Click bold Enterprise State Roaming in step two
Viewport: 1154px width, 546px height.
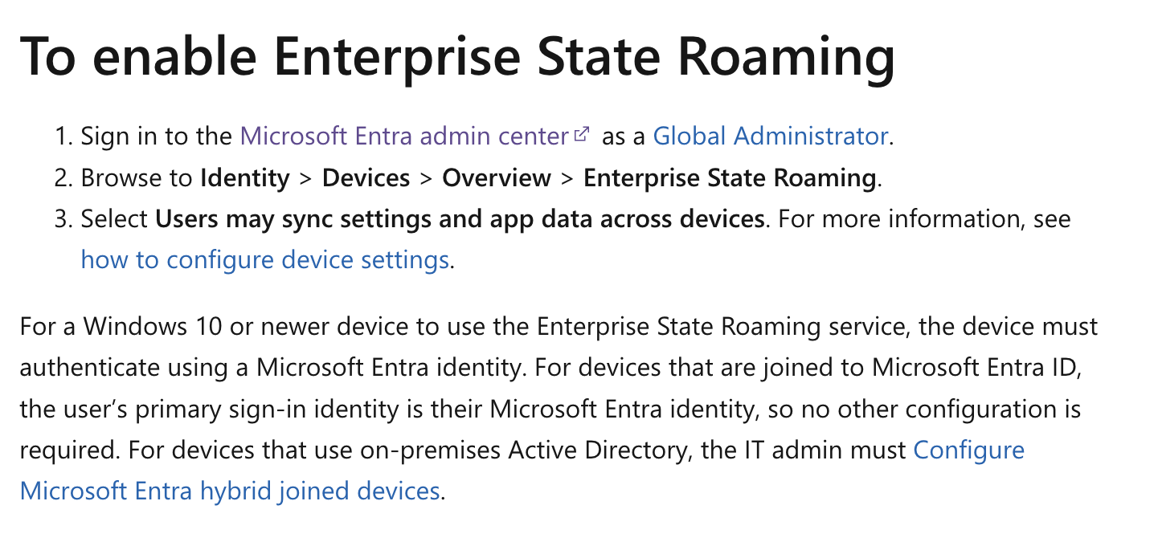click(730, 177)
